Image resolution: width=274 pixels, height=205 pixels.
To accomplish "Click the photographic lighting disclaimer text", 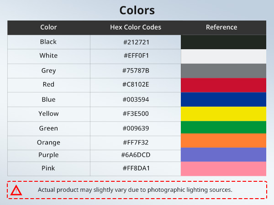I will (x=135, y=190).
